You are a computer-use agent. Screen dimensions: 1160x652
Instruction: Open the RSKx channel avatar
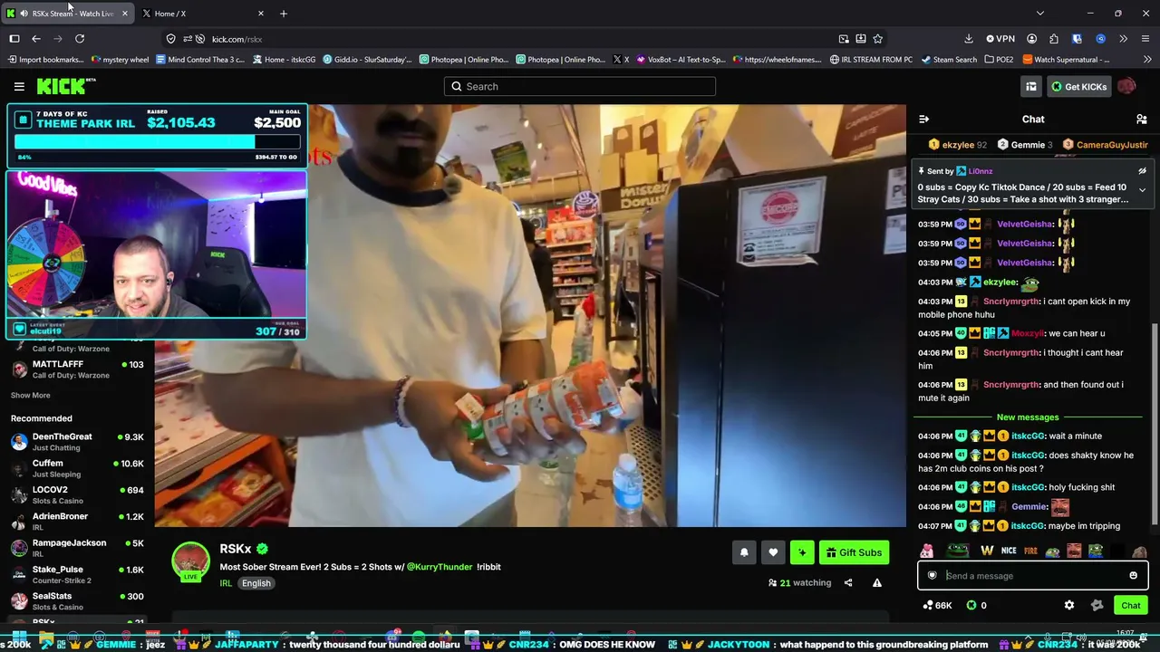click(x=191, y=561)
